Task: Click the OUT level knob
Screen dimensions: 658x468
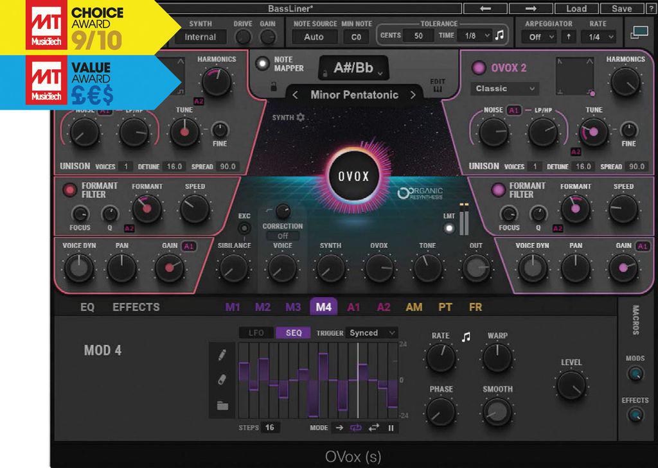Action: (x=476, y=268)
